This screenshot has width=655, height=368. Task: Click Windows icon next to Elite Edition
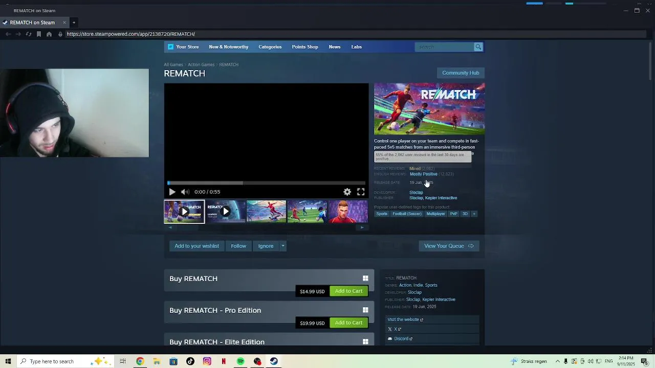tap(365, 342)
